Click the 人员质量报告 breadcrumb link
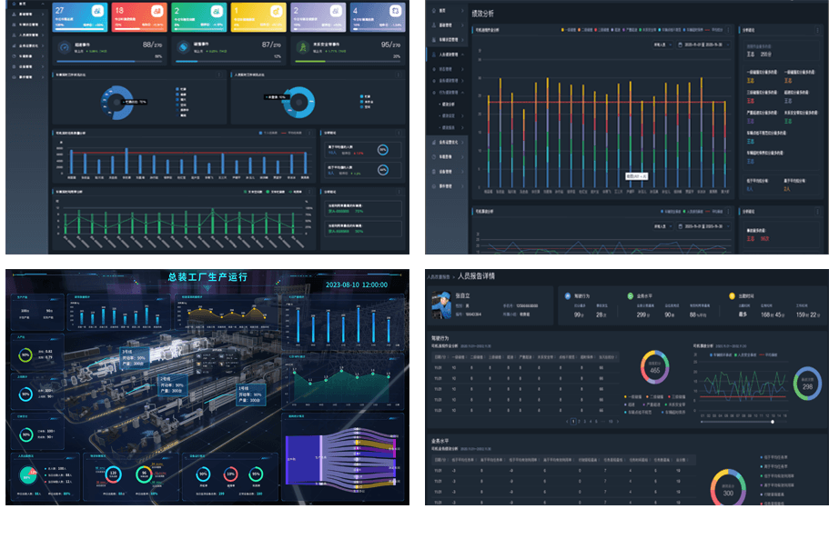This screenshot has width=839, height=549. point(438,274)
